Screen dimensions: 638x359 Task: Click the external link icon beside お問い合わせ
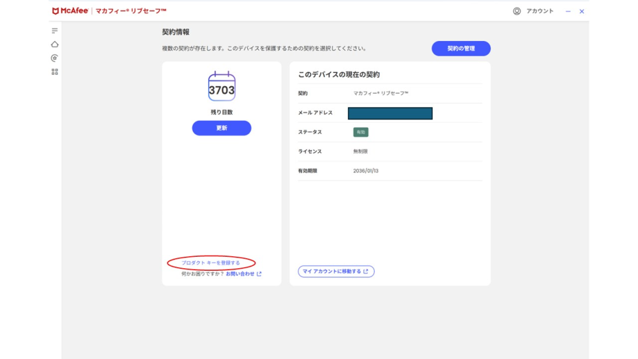tap(259, 274)
